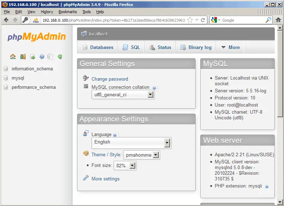Click the Language people icon
This screenshot has width=284, height=206.
[86, 133]
